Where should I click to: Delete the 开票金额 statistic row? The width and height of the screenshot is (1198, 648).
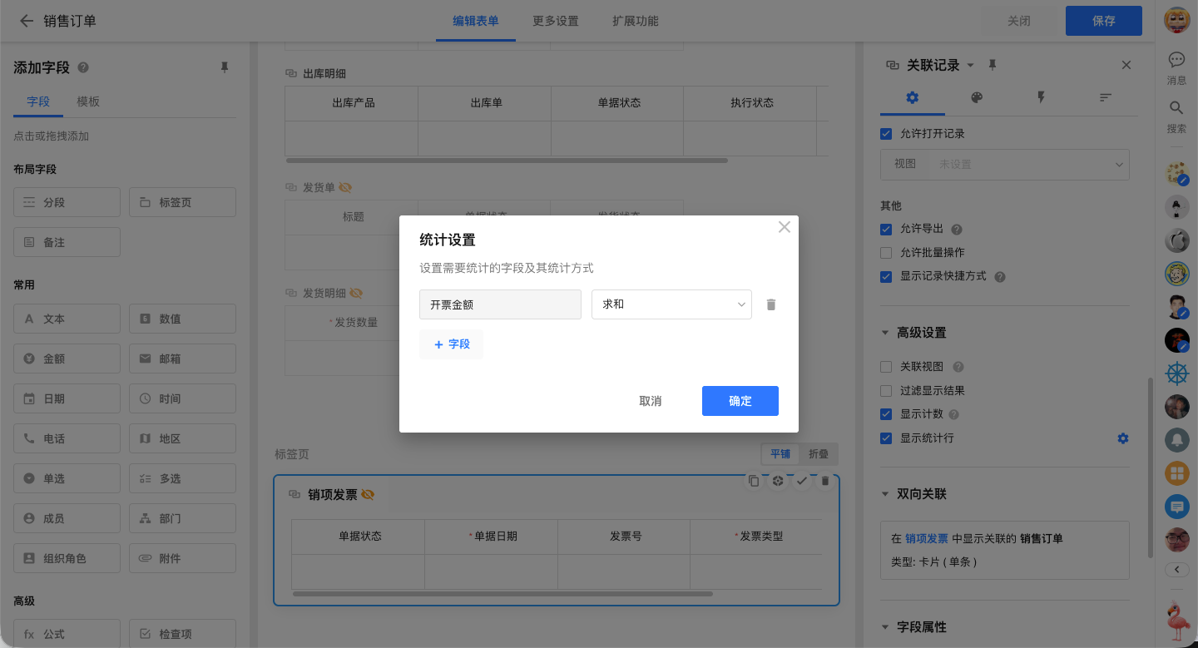click(771, 304)
